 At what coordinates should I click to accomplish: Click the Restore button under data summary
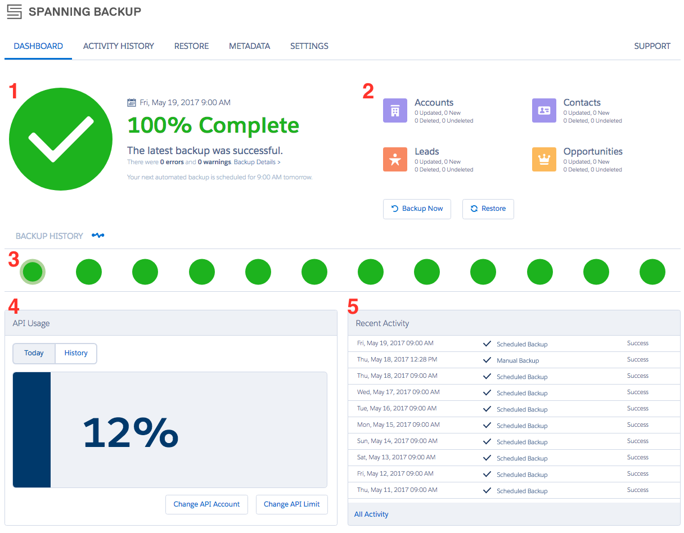488,209
